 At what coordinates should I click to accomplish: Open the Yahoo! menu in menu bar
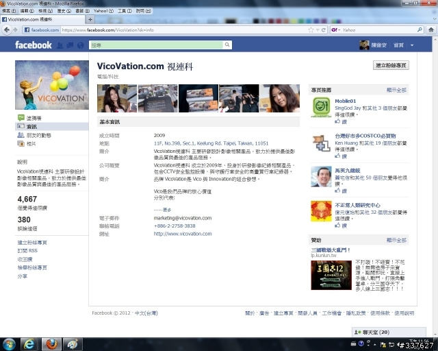pos(103,11)
